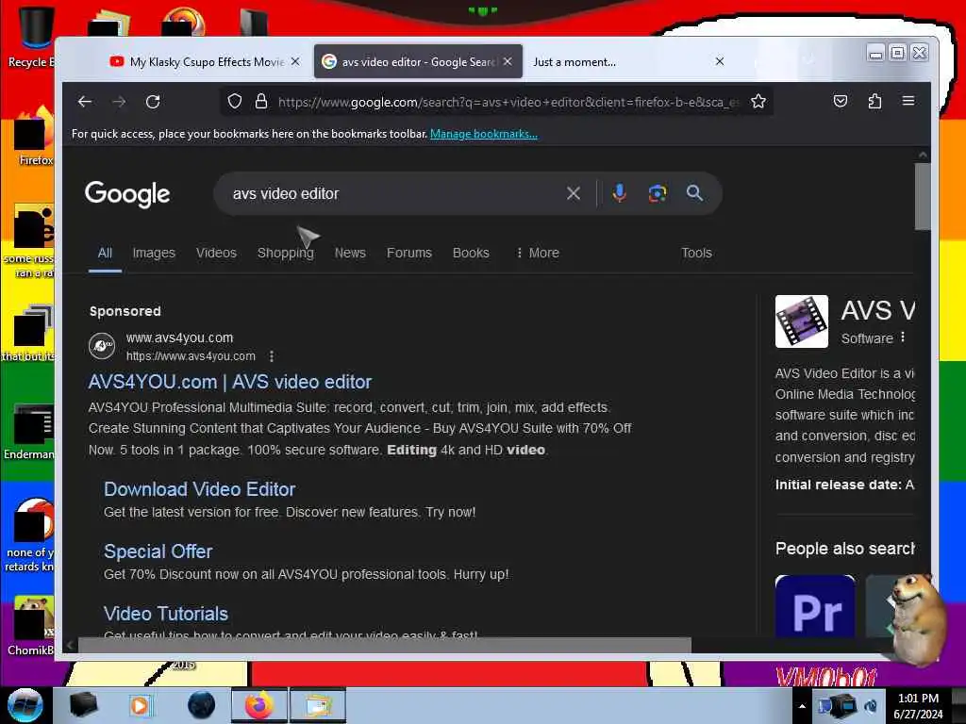The image size is (966, 724).
Task: Close the Just a moment tab
Action: coord(720,61)
